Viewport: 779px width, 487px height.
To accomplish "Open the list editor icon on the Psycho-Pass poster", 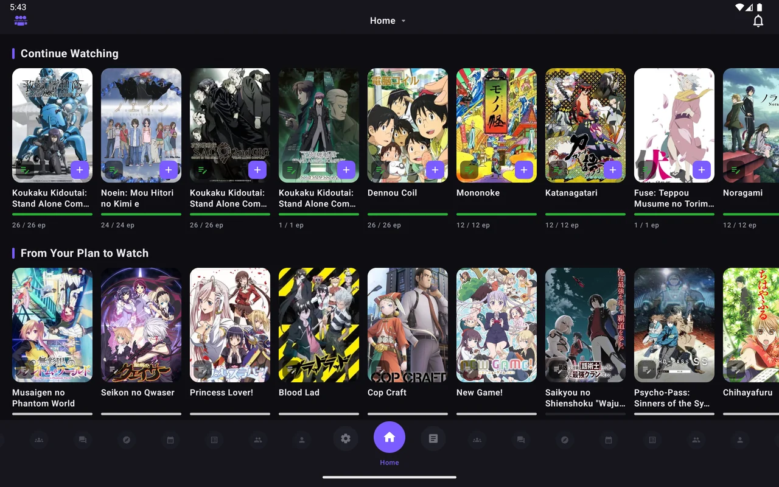I will (x=646, y=370).
